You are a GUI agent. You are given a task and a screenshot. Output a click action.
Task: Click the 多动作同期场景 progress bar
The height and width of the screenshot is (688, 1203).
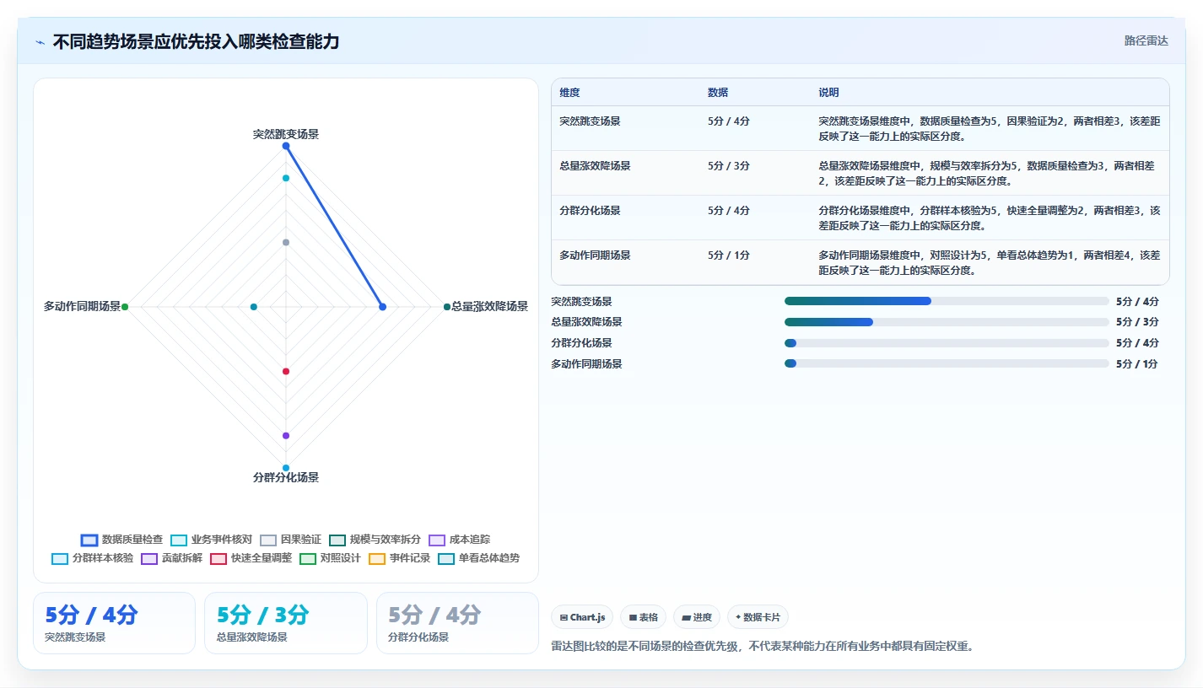(947, 364)
